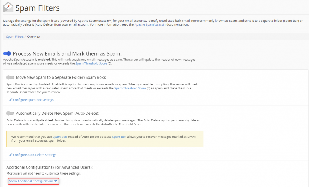Disable the Process New Emails spam toggle

tap(7, 53)
